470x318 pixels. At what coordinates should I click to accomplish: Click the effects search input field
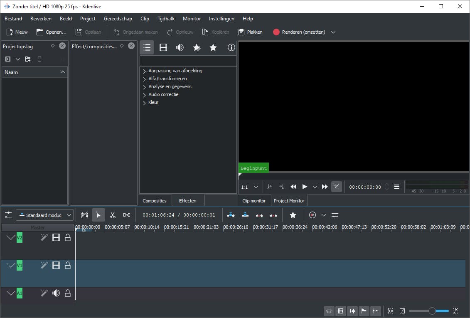pyautogui.click(x=188, y=61)
